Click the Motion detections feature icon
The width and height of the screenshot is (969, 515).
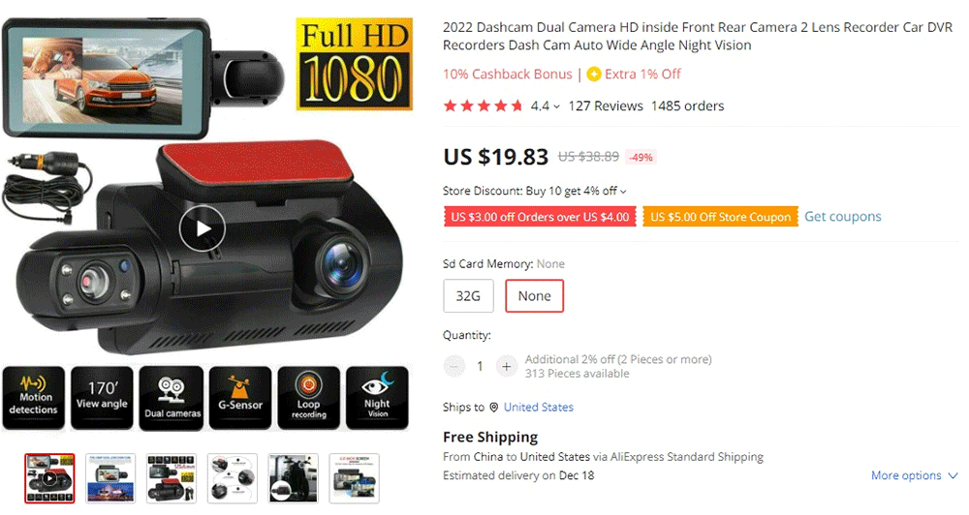pyautogui.click(x=34, y=398)
